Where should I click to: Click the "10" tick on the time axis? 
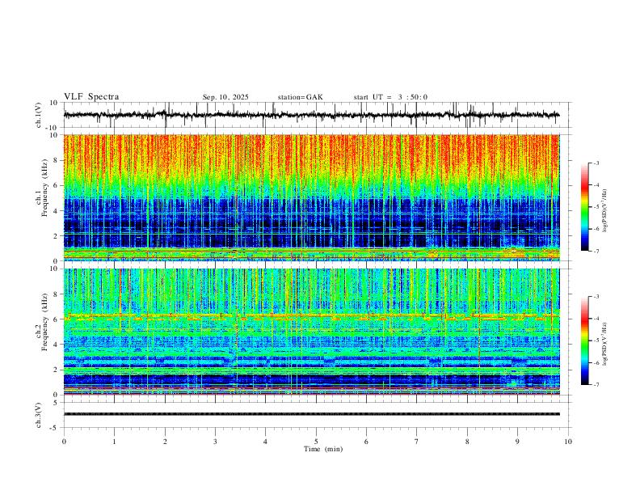click(x=568, y=442)
